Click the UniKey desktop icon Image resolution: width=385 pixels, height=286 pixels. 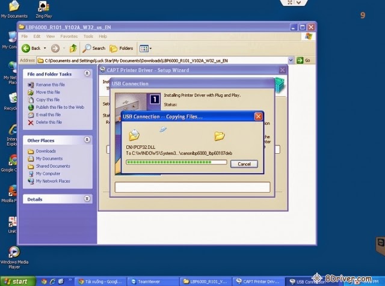[x=12, y=225]
